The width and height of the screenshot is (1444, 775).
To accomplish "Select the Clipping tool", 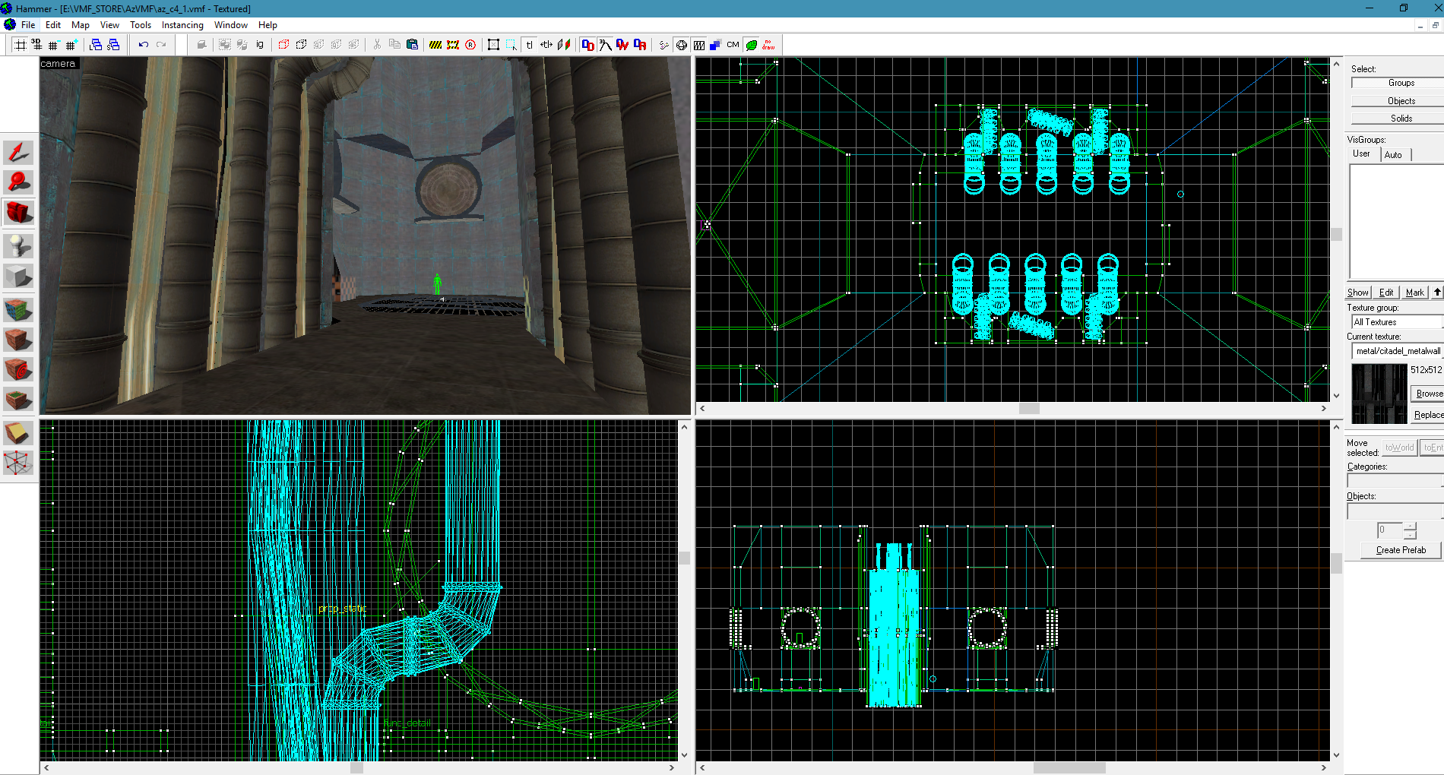I will (x=18, y=433).
